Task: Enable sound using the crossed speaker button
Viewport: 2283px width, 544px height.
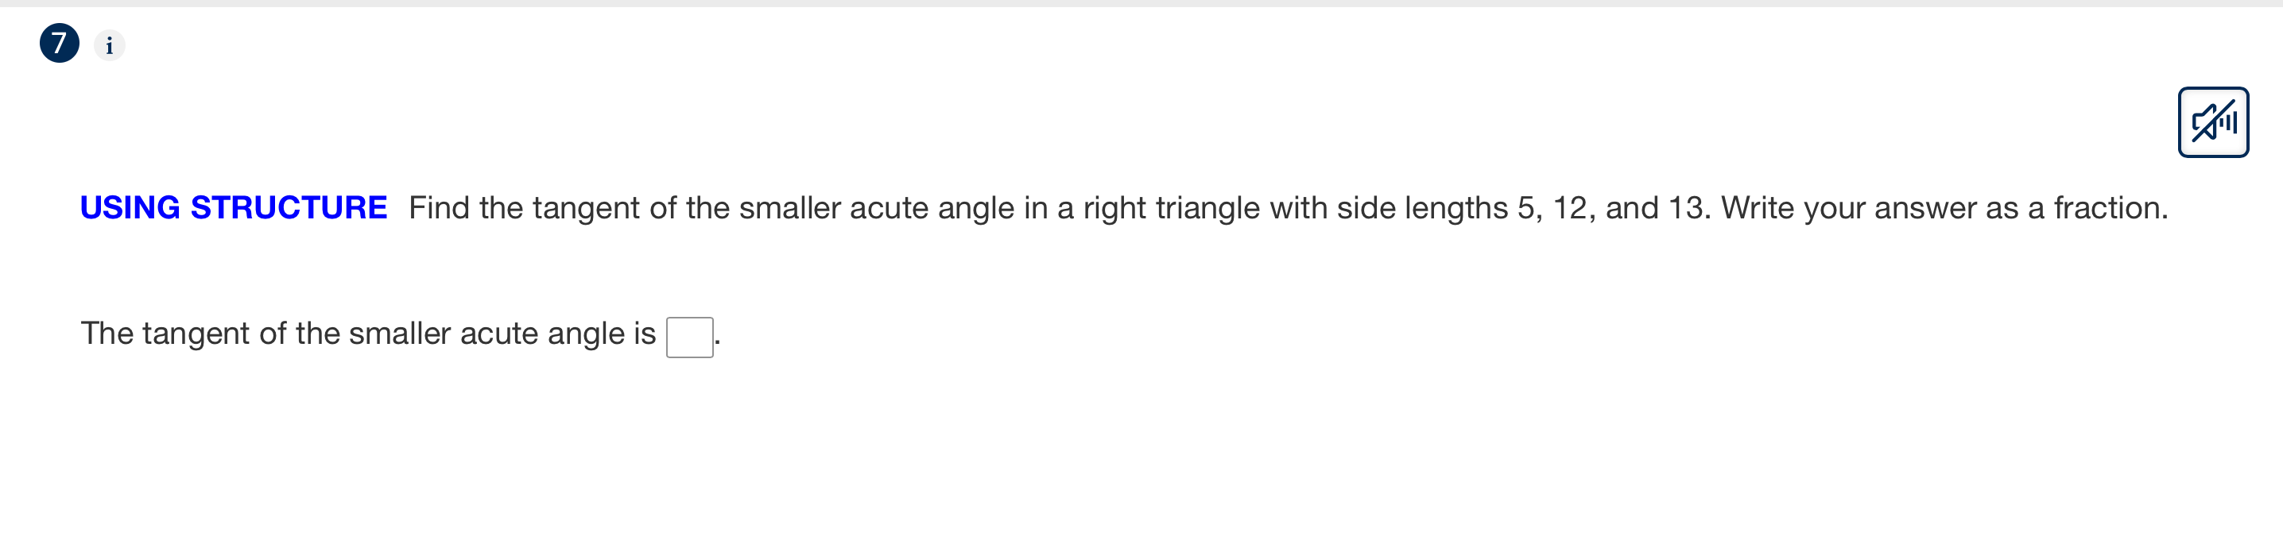Action: click(2214, 122)
